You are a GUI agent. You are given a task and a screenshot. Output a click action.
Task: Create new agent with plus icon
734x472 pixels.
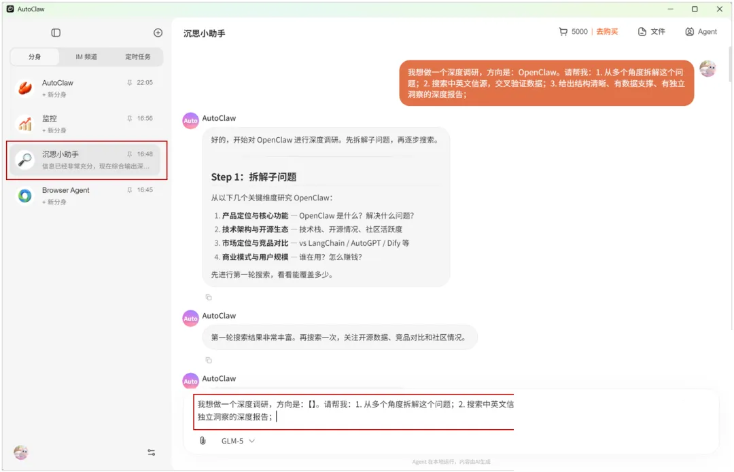coord(158,33)
